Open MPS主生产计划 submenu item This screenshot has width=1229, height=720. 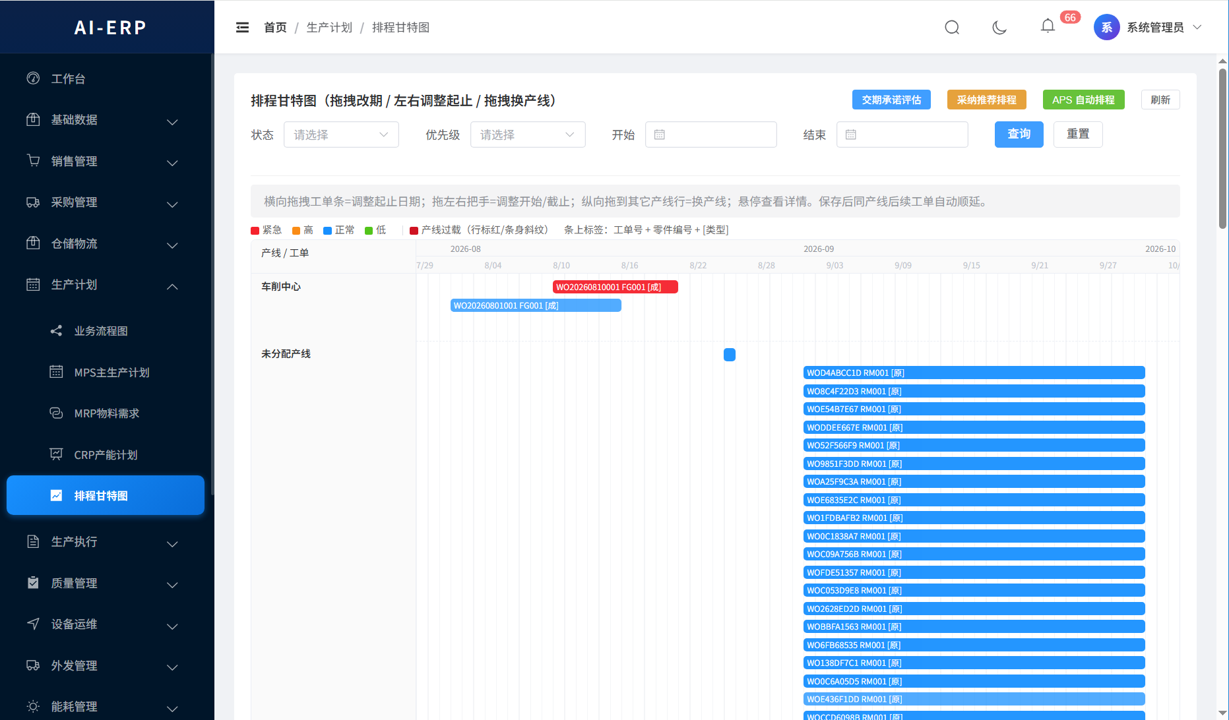[106, 372]
